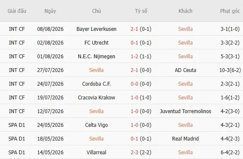The height and width of the screenshot is (159, 243).
Task: Click the Ngày column header
Action: (x=50, y=11)
